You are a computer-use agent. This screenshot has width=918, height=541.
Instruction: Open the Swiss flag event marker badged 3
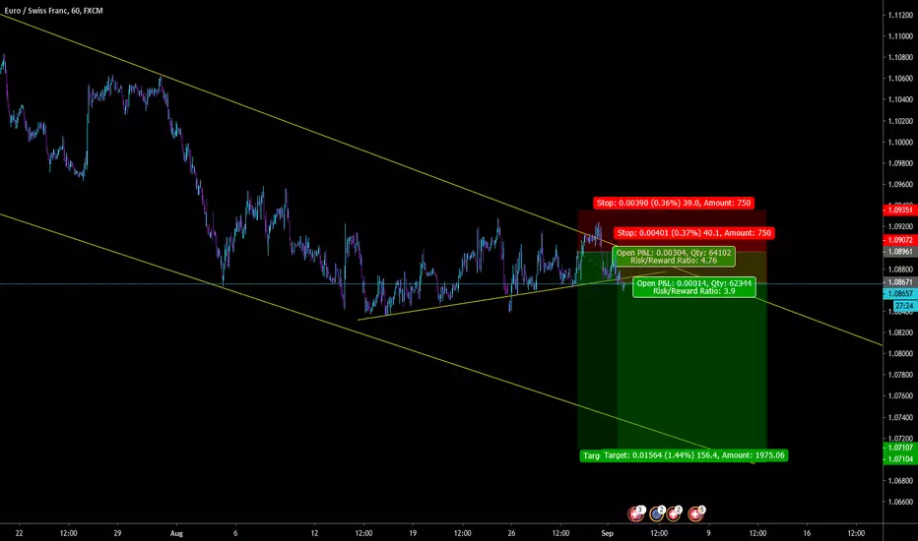click(x=636, y=514)
